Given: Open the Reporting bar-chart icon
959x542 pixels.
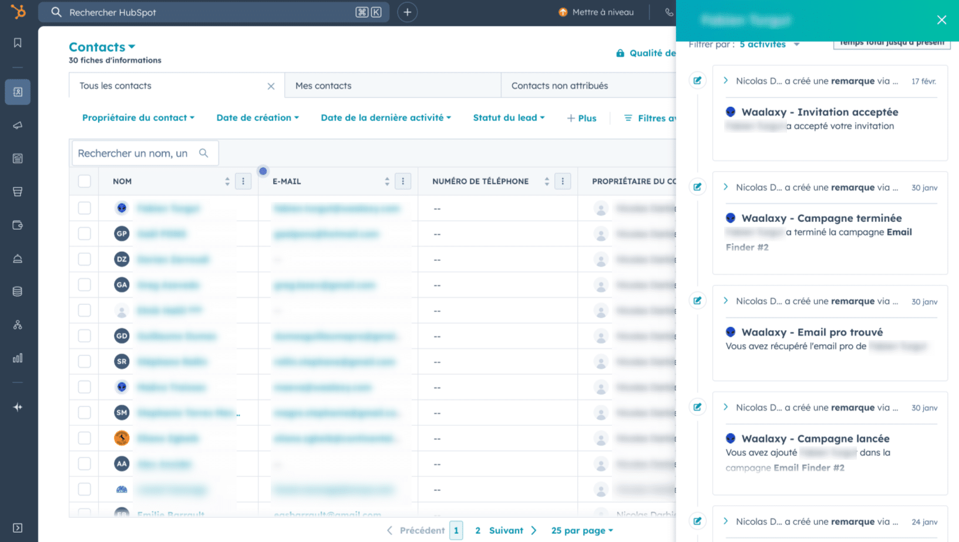Looking at the screenshot, I should point(18,358).
